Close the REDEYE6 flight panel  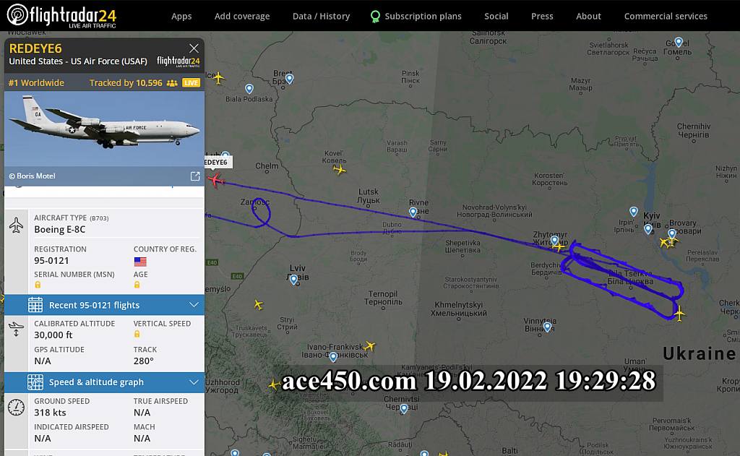pyautogui.click(x=194, y=48)
